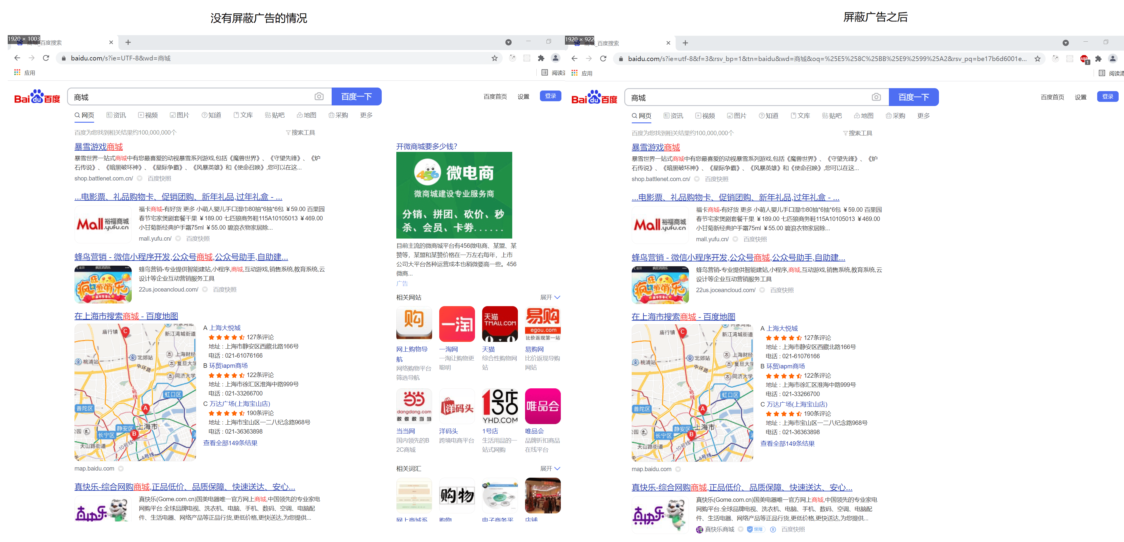The width and height of the screenshot is (1124, 542).
Task: Open 更多 menu in left search tabs
Action: pyautogui.click(x=366, y=115)
